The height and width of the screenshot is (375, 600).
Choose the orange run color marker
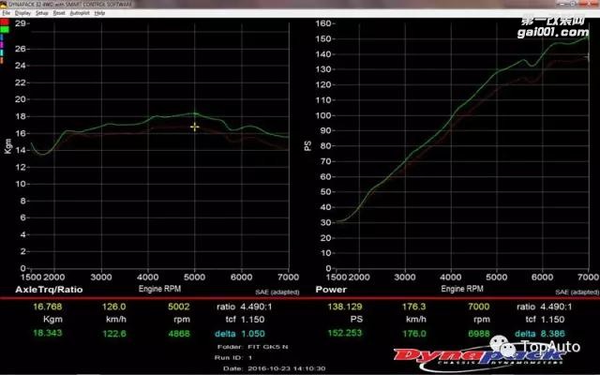[x=4, y=60]
